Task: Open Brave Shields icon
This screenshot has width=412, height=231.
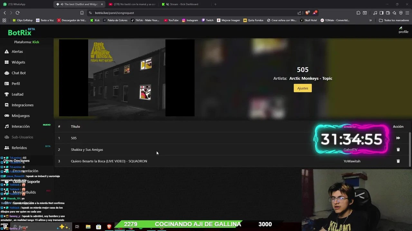Action: point(307,13)
